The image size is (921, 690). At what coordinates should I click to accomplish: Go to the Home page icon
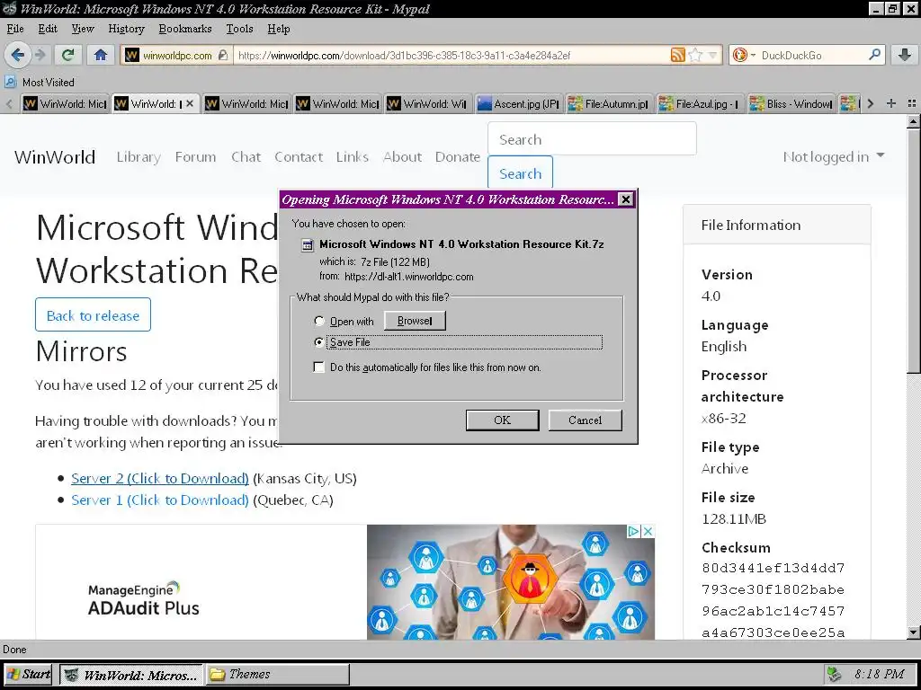coord(101,55)
